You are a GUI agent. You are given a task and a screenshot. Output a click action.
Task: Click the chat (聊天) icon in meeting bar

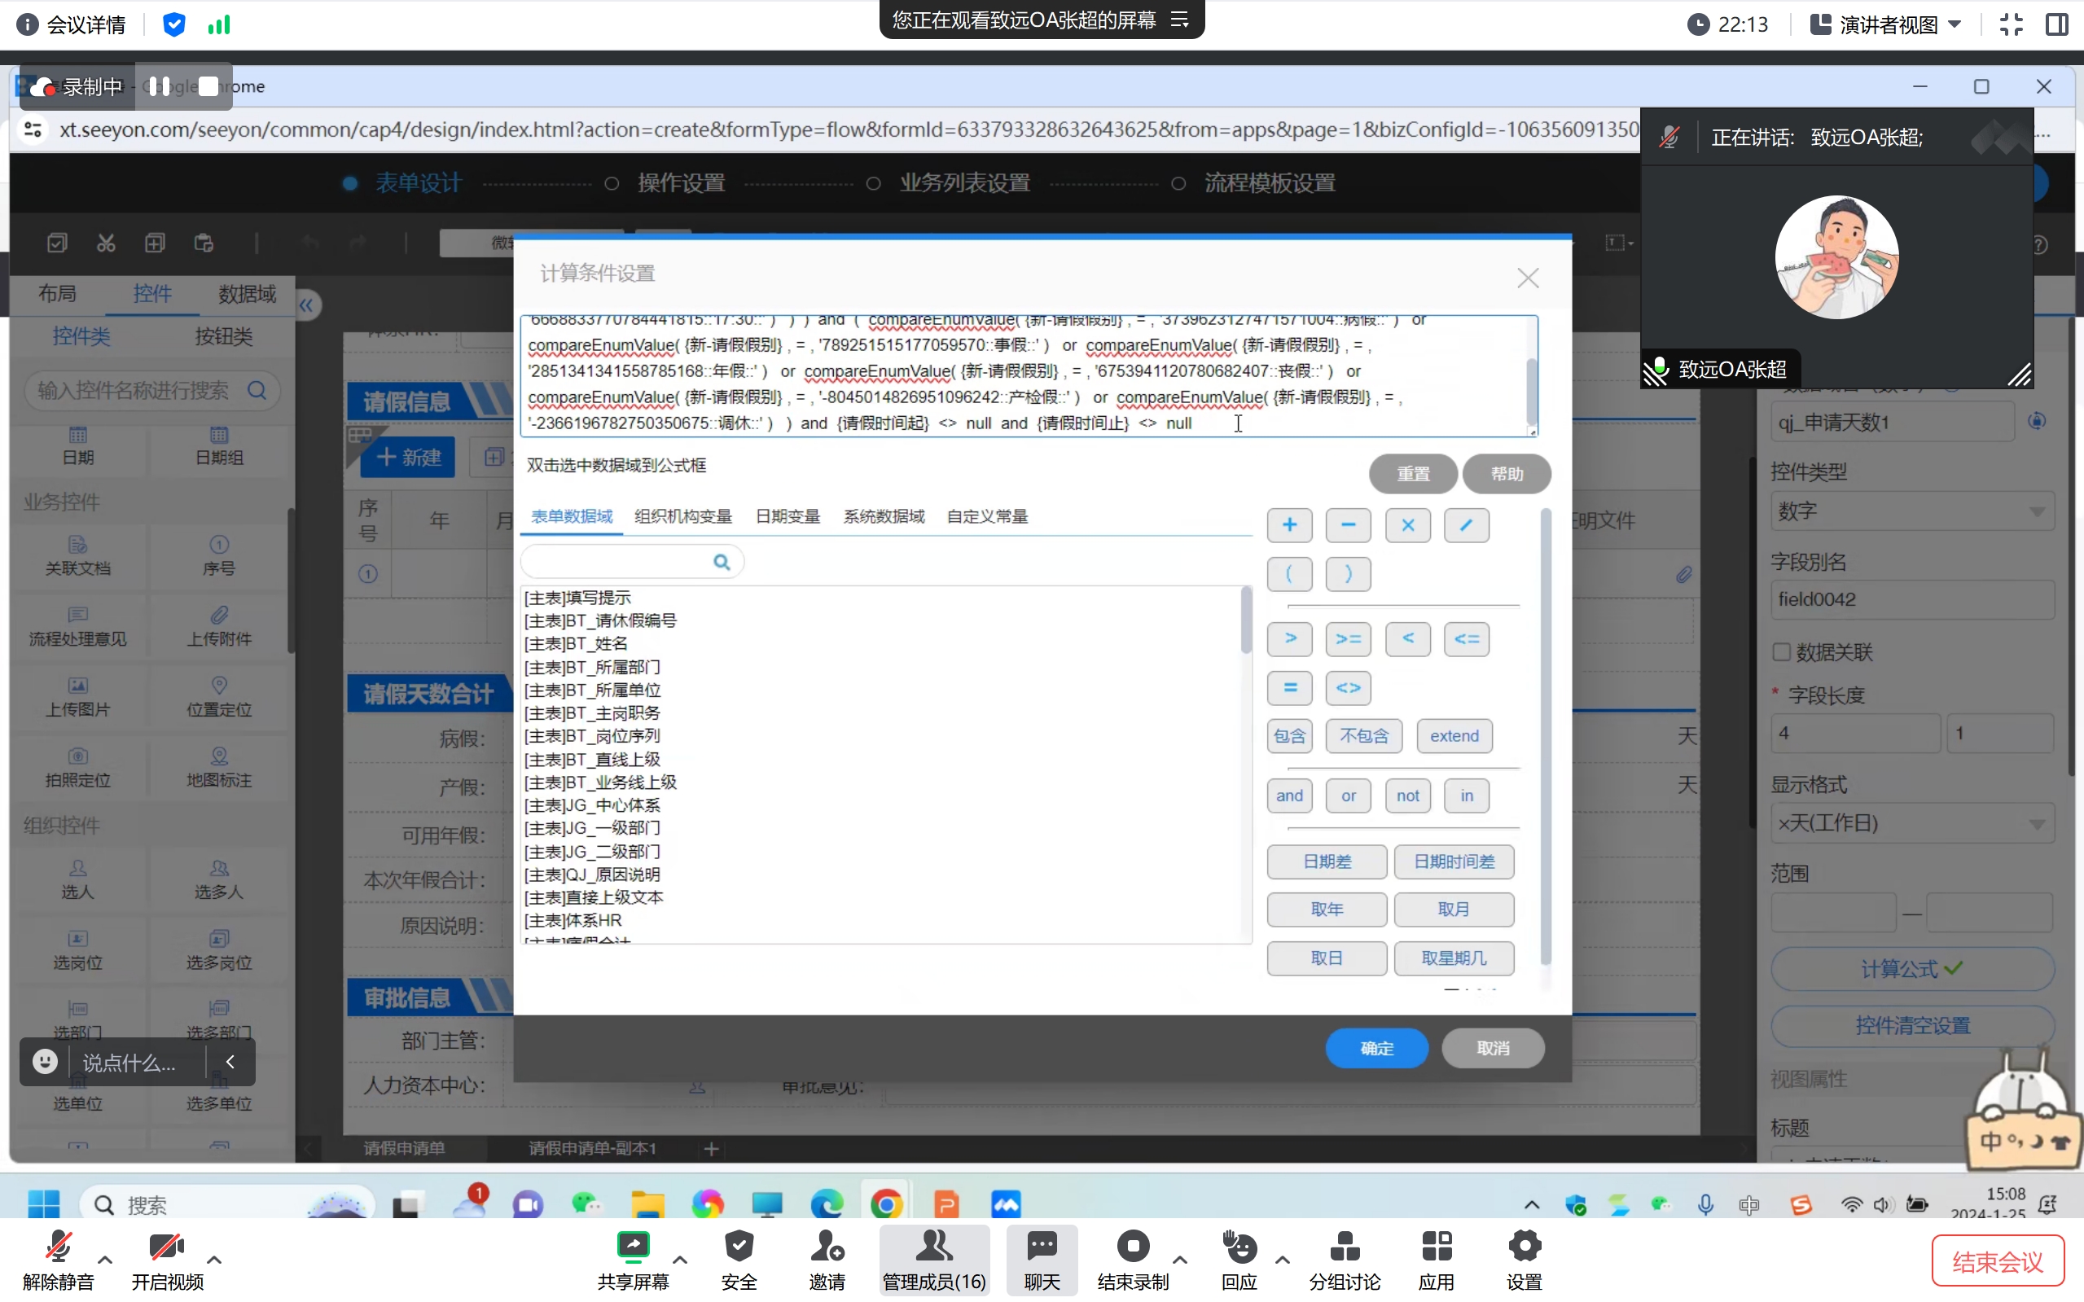(x=1041, y=1247)
